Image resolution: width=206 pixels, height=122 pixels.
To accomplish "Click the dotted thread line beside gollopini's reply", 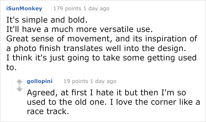I will point(11,97).
